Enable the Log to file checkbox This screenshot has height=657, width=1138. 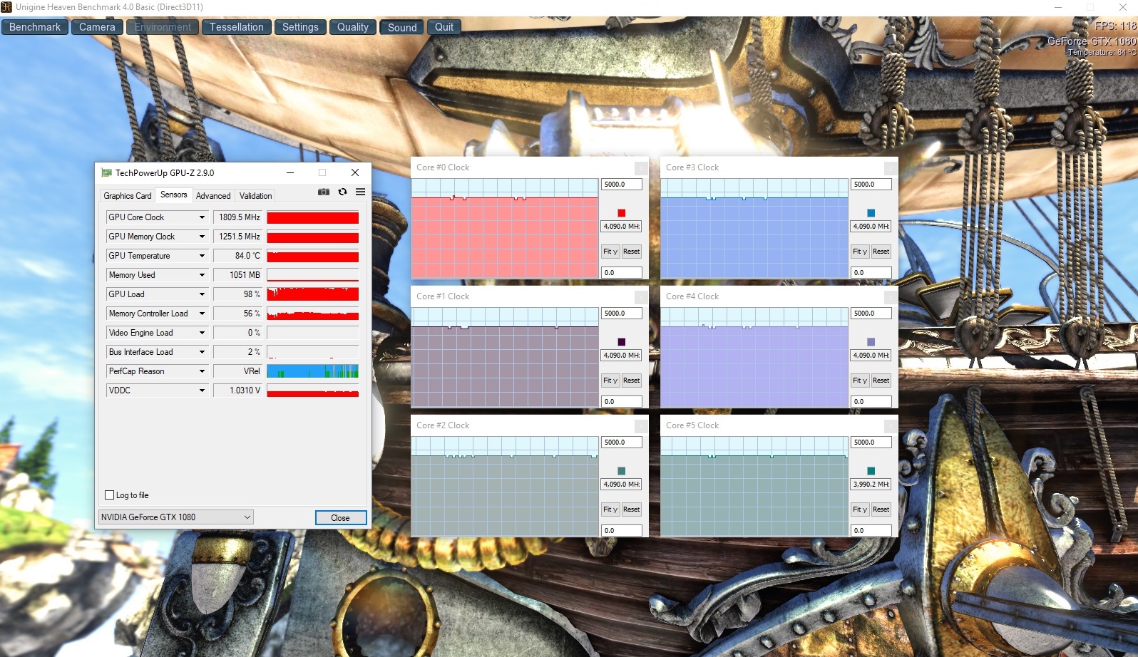coord(109,495)
